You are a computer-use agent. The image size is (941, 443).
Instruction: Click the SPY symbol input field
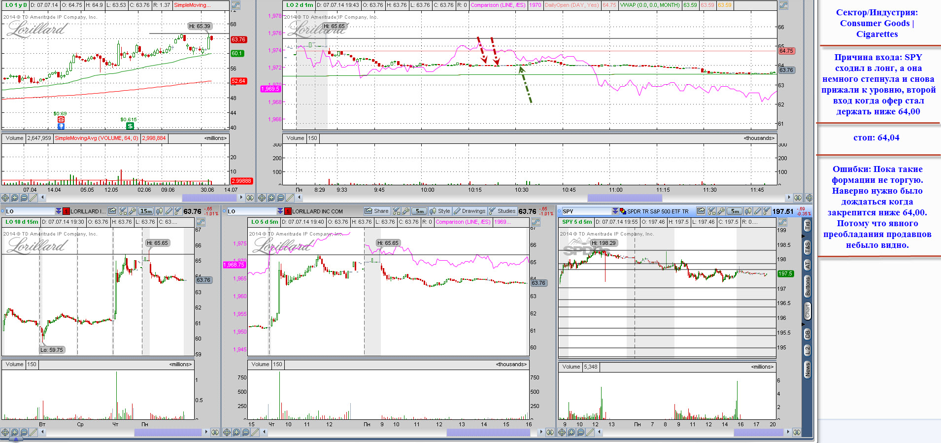[x=587, y=211]
